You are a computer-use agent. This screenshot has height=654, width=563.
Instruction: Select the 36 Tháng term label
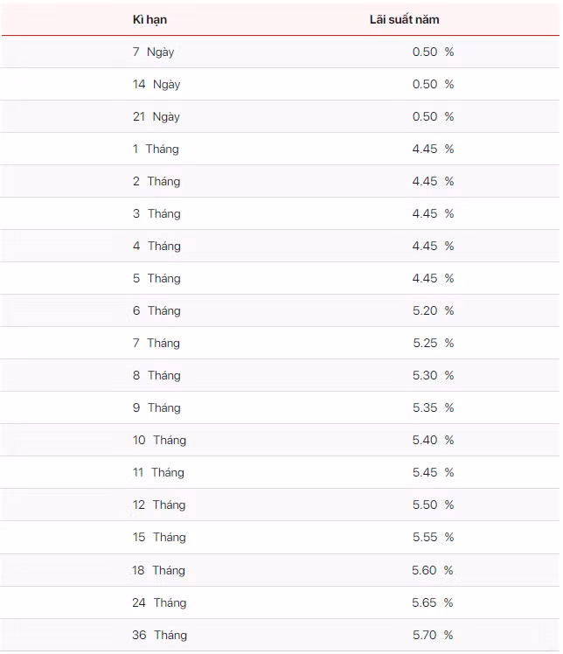(x=159, y=635)
